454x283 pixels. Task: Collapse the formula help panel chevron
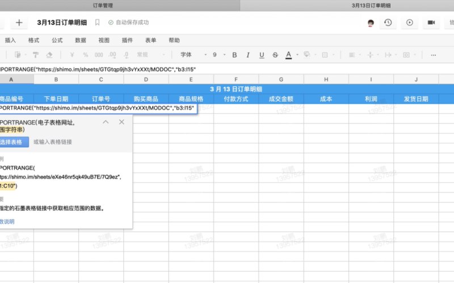click(106, 122)
